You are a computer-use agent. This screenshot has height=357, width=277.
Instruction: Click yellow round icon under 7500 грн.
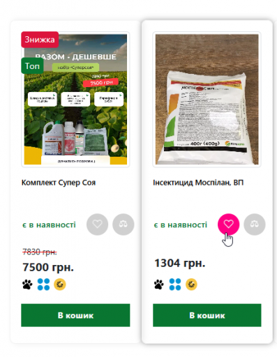click(x=60, y=284)
